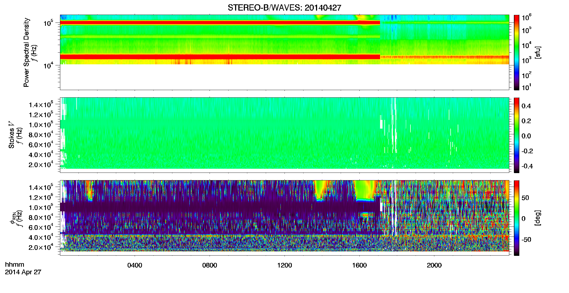The height and width of the screenshot is (293, 569).
Task: Click the 1.4×10^5 tick in Stokes V panel
Action: point(41,104)
